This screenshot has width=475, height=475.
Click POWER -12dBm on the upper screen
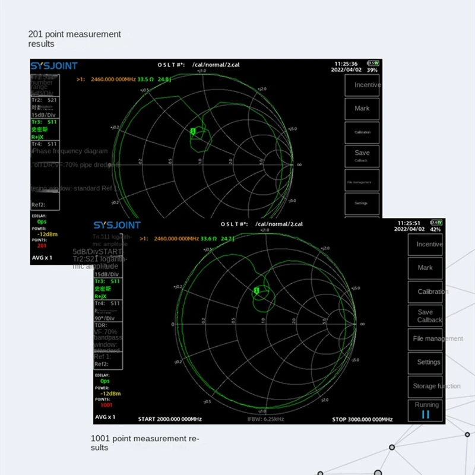[47, 234]
